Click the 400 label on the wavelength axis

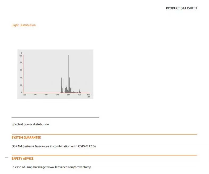click(x=46, y=95)
